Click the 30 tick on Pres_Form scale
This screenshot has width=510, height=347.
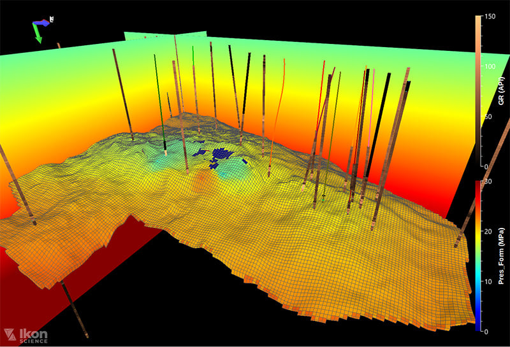489,182
